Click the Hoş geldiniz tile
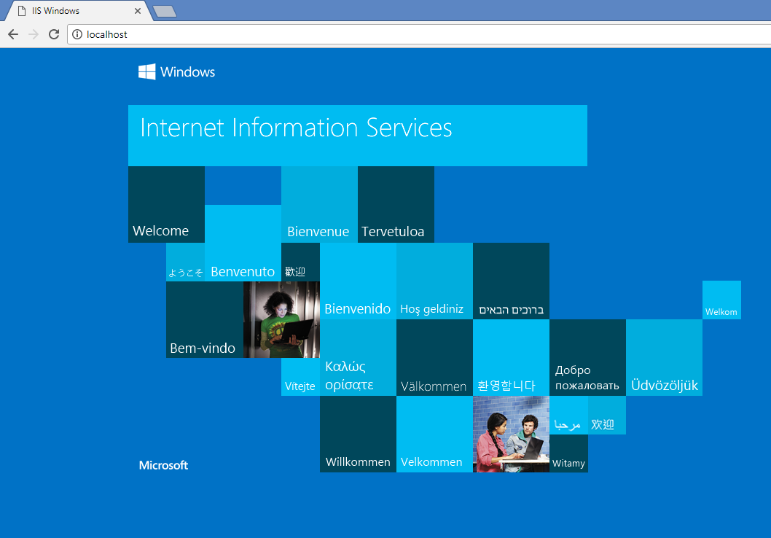Screen dimensions: 771x538 tap(434, 281)
